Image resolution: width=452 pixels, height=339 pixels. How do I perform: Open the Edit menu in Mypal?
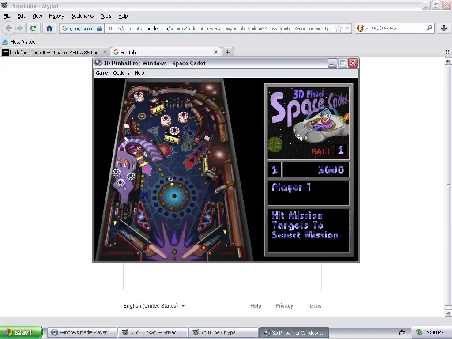click(x=21, y=16)
